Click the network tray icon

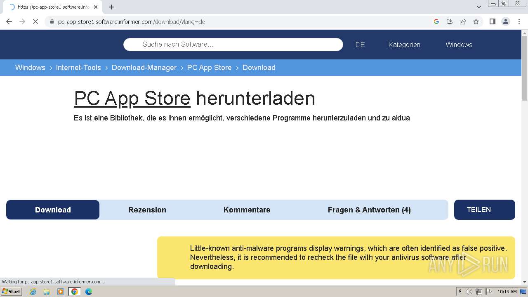click(479, 292)
